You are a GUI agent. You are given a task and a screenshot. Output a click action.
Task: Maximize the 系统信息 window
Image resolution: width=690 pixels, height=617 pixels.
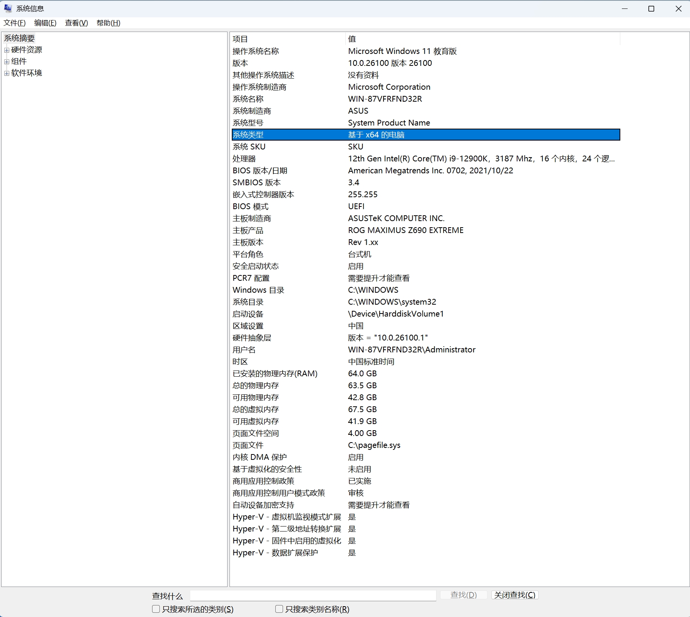tap(651, 8)
